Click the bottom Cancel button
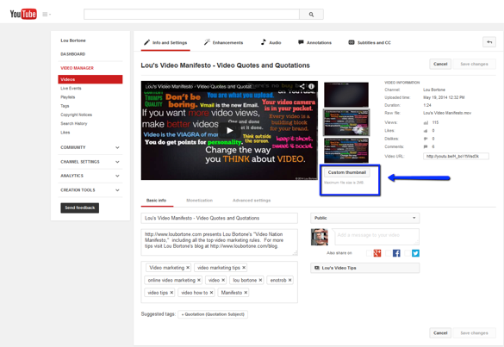This screenshot has width=504, height=347. [x=440, y=333]
